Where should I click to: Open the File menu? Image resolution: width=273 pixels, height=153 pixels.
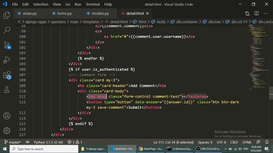coord(15,4)
